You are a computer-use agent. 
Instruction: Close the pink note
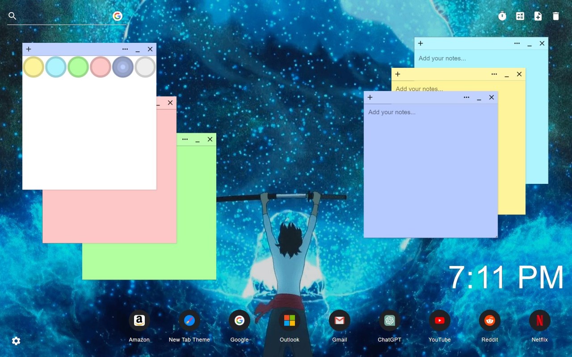tap(170, 103)
